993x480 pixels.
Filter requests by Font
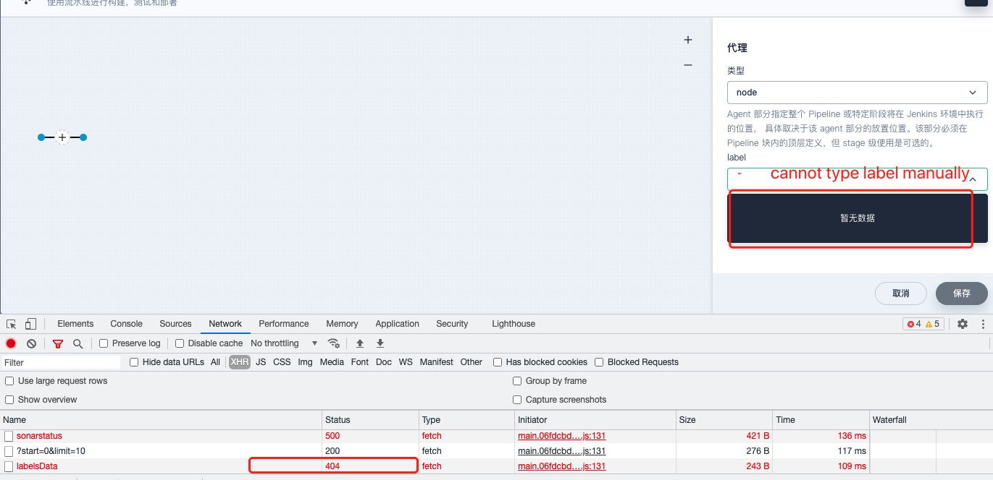click(x=360, y=362)
